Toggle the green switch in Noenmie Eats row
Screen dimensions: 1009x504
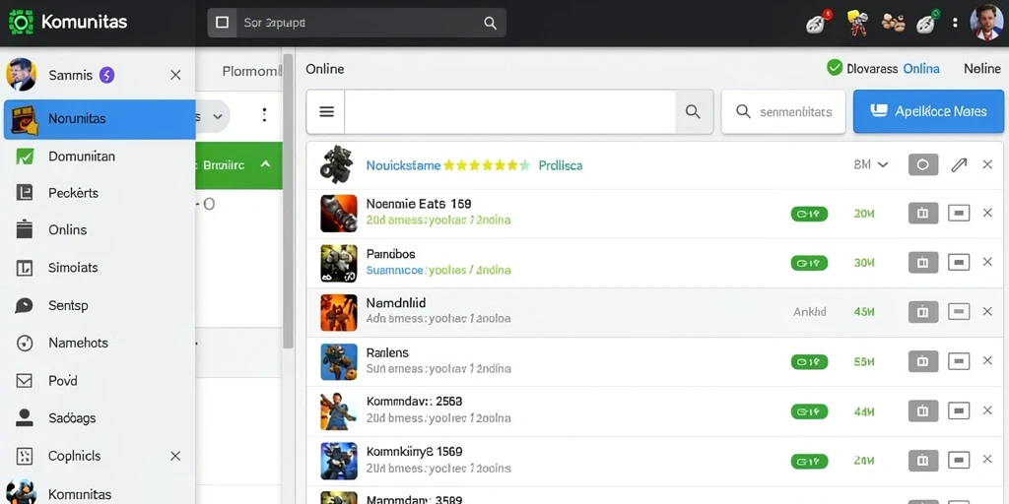point(809,214)
